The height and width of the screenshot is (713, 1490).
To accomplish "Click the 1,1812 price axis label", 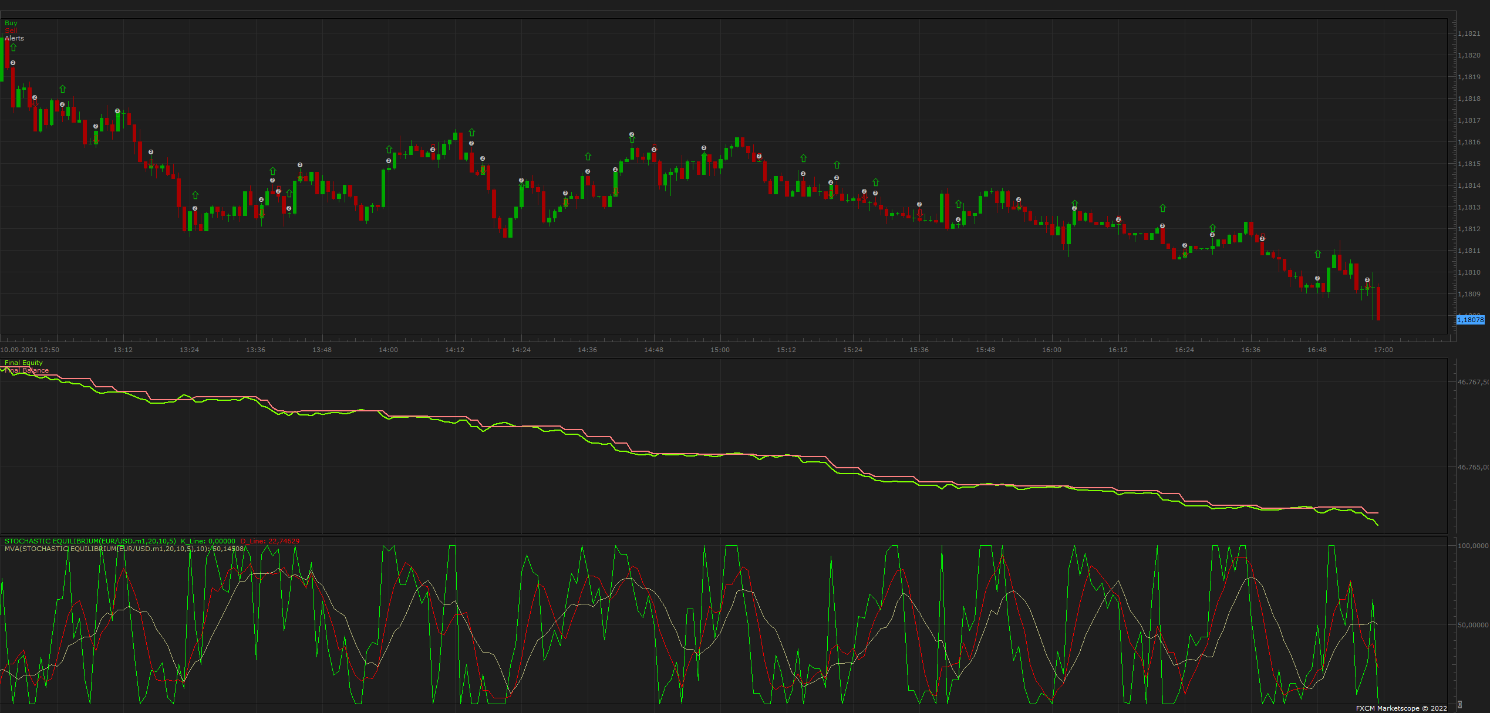I will 1469,229.
